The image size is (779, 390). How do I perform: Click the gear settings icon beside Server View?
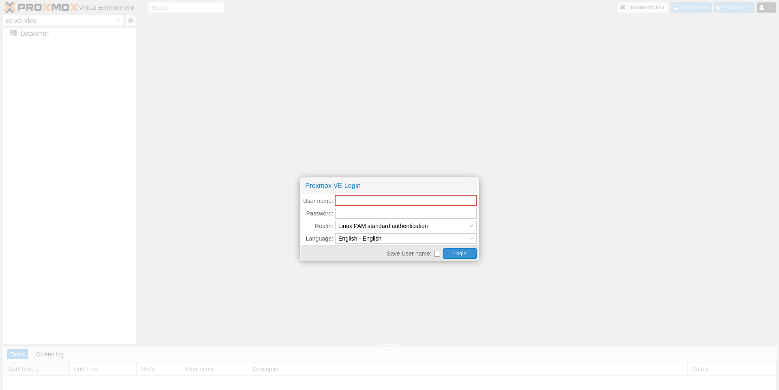(x=130, y=21)
